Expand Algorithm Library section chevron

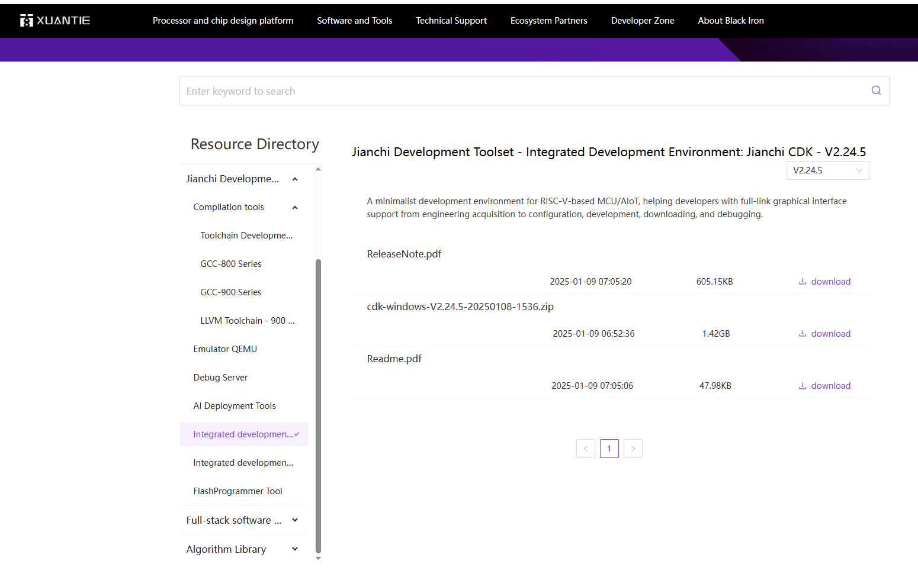(295, 549)
